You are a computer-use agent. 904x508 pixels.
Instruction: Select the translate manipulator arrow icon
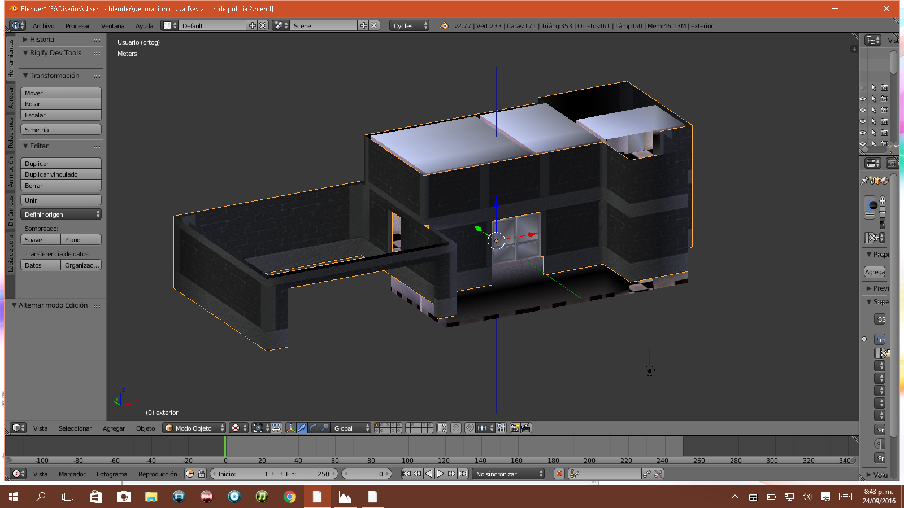point(302,428)
